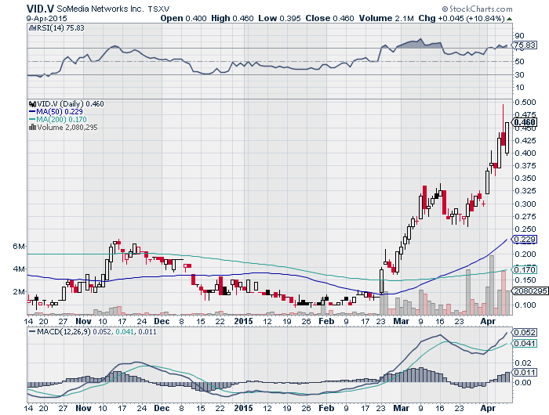The width and height of the screenshot is (549, 415).
Task: Click the Nov label on price chart axis
Action: [x=83, y=321]
